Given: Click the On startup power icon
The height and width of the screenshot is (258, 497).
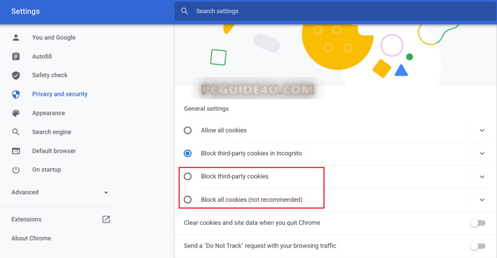Looking at the screenshot, I should (x=16, y=170).
